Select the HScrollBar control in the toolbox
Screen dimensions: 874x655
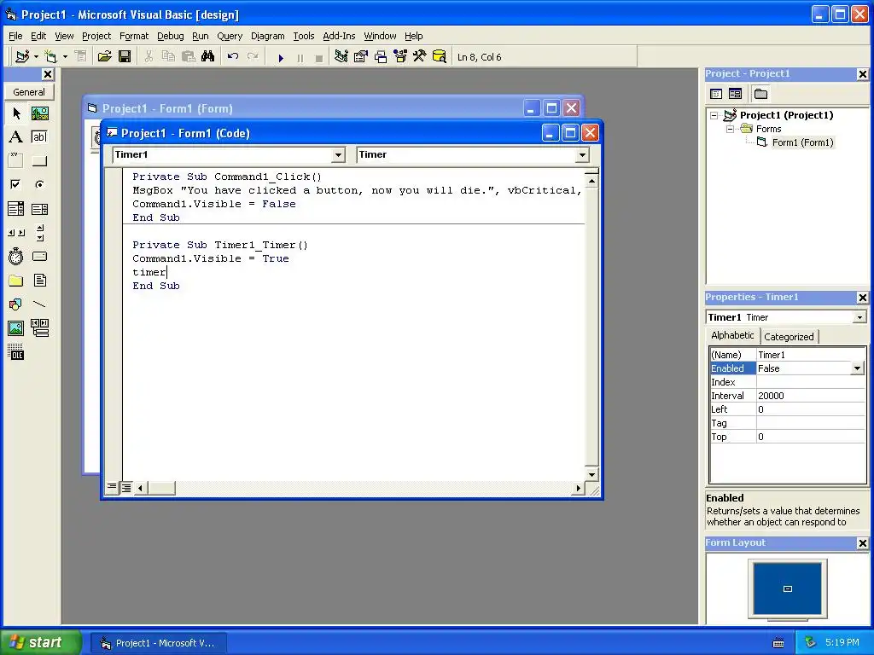pos(16,233)
